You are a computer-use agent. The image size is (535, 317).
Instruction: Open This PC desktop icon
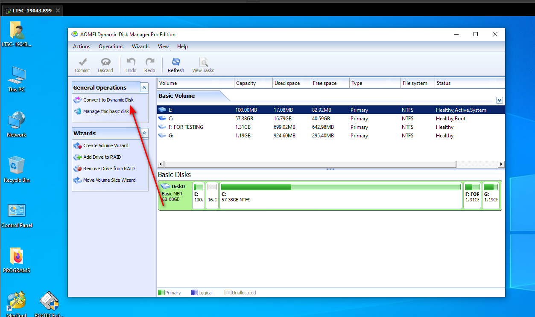17,79
